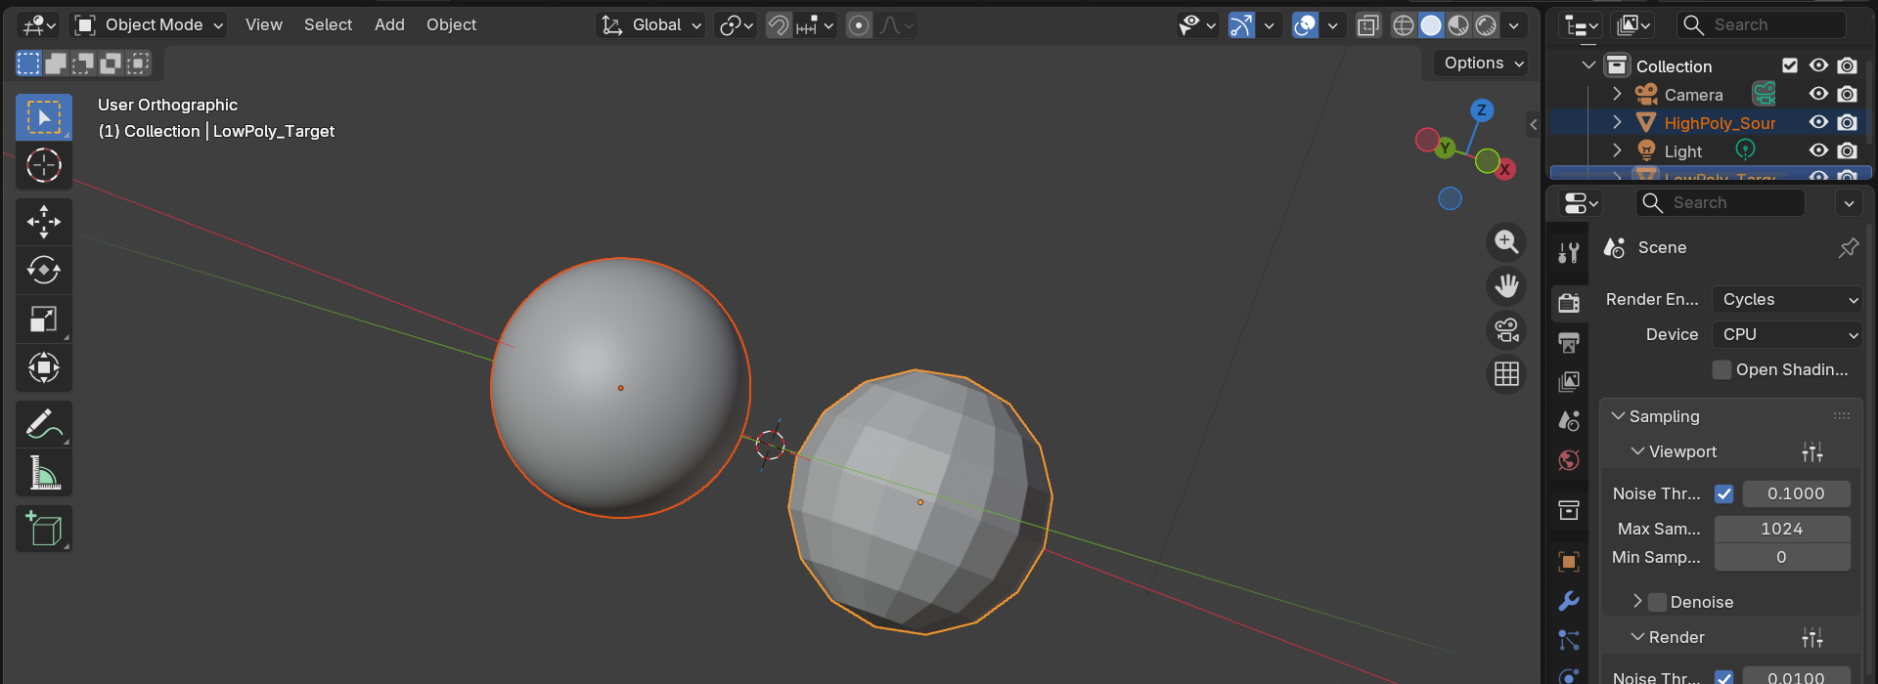Hide Light in viewport with eye
This screenshot has width=1878, height=684.
(1818, 150)
